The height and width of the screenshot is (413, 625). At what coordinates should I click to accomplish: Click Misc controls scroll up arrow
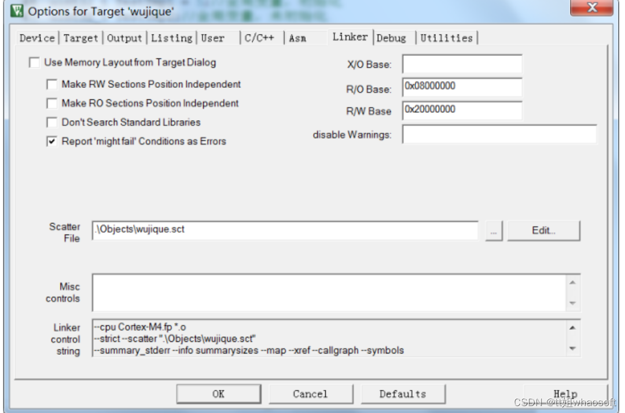573,283
